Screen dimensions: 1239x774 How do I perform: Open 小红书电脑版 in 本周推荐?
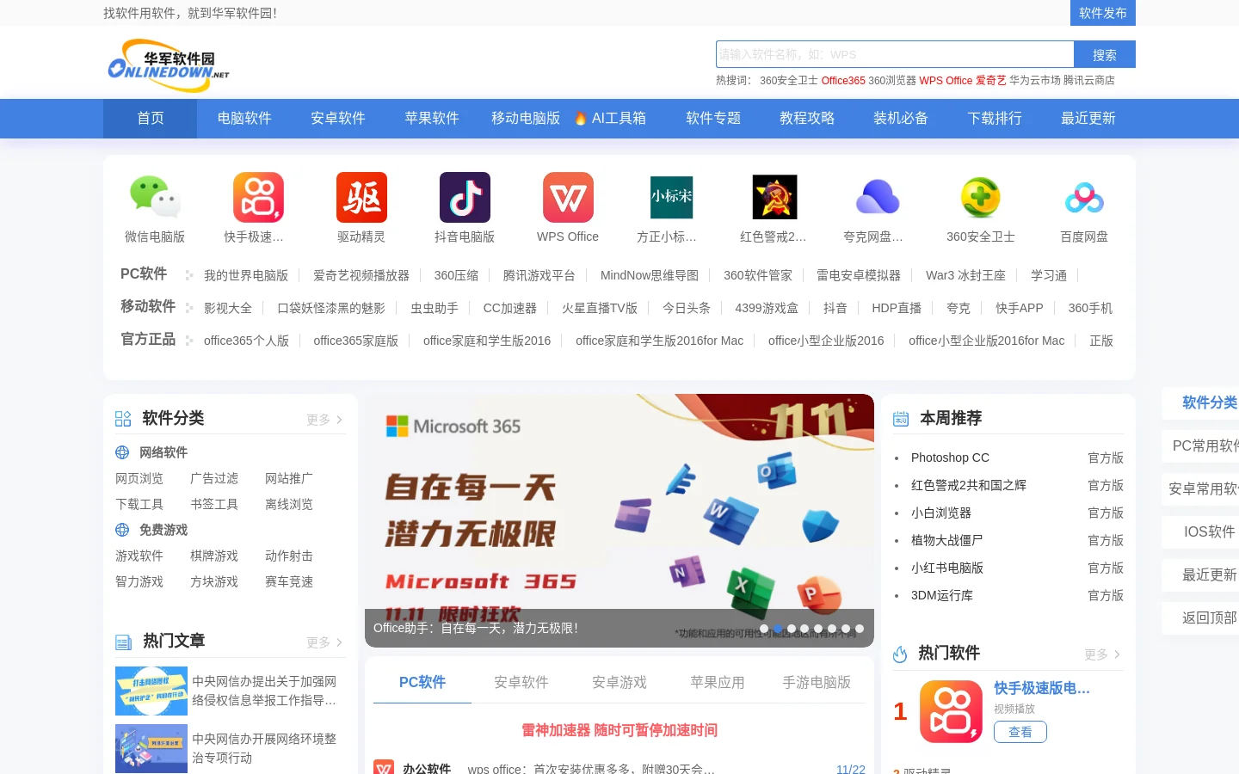946,568
